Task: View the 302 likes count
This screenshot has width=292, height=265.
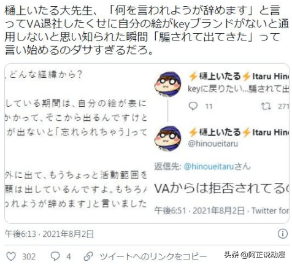Action: [x=29, y=256]
